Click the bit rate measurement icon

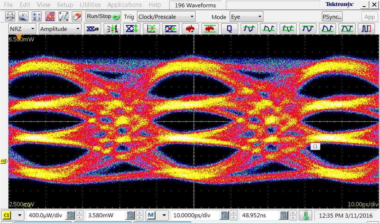click(366, 29)
